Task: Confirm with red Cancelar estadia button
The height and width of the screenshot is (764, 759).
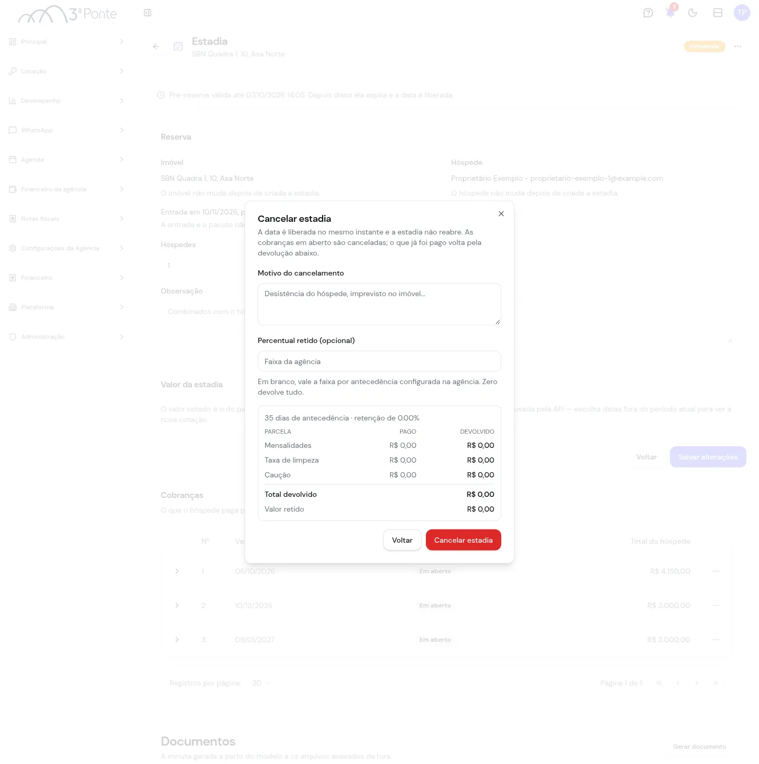Action: coord(463,540)
